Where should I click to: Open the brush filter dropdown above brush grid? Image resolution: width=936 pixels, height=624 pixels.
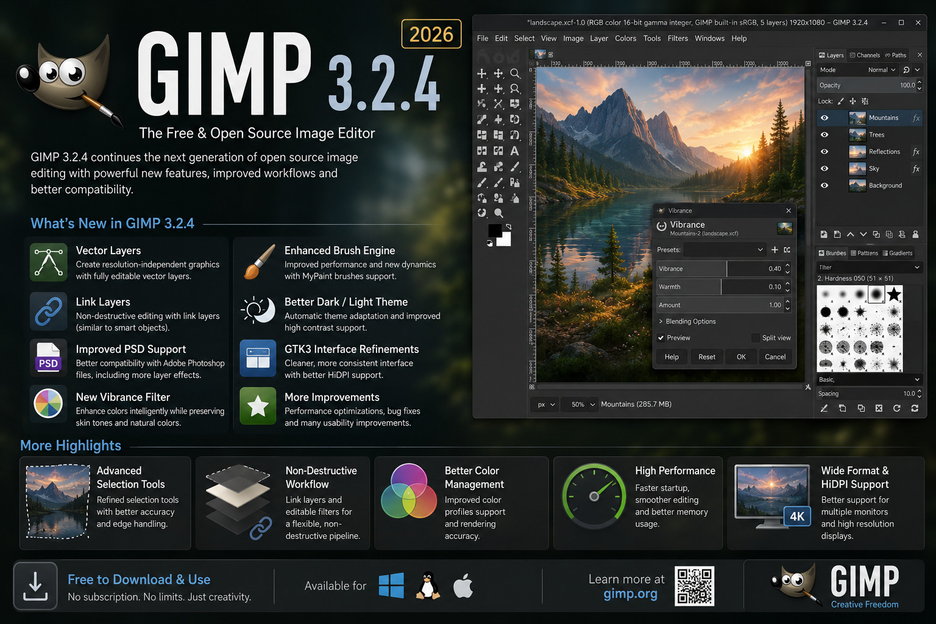tap(869, 268)
